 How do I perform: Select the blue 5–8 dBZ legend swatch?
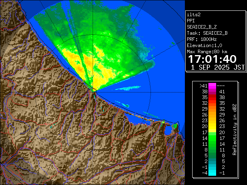tap(212, 155)
